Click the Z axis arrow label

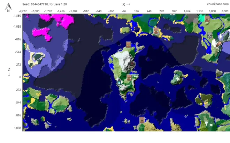pyautogui.click(x=9, y=72)
